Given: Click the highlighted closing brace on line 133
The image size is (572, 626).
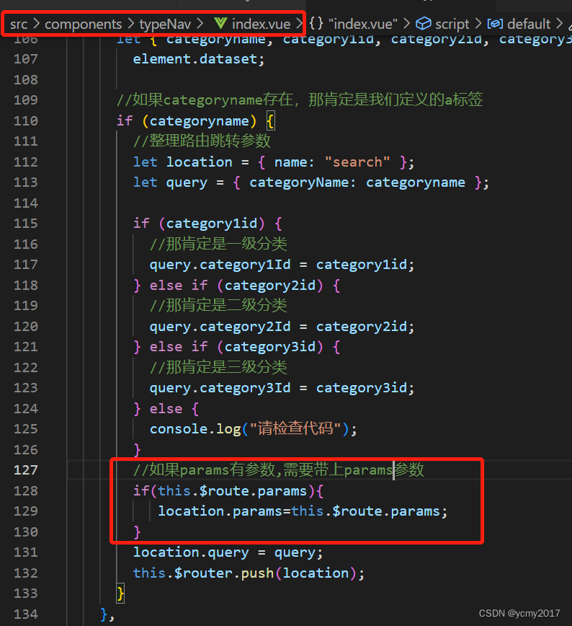Looking at the screenshot, I should coord(120,594).
